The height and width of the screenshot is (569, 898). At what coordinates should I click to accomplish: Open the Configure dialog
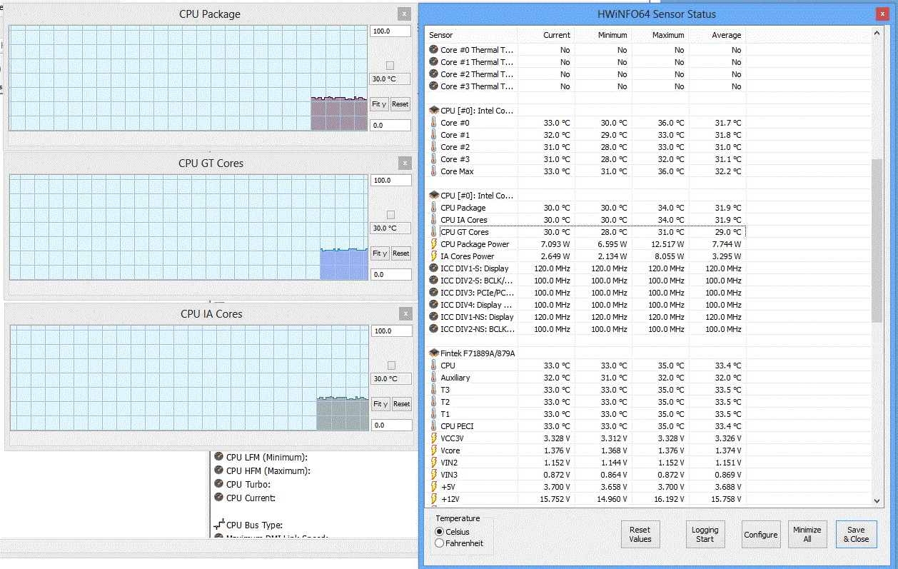pos(761,535)
